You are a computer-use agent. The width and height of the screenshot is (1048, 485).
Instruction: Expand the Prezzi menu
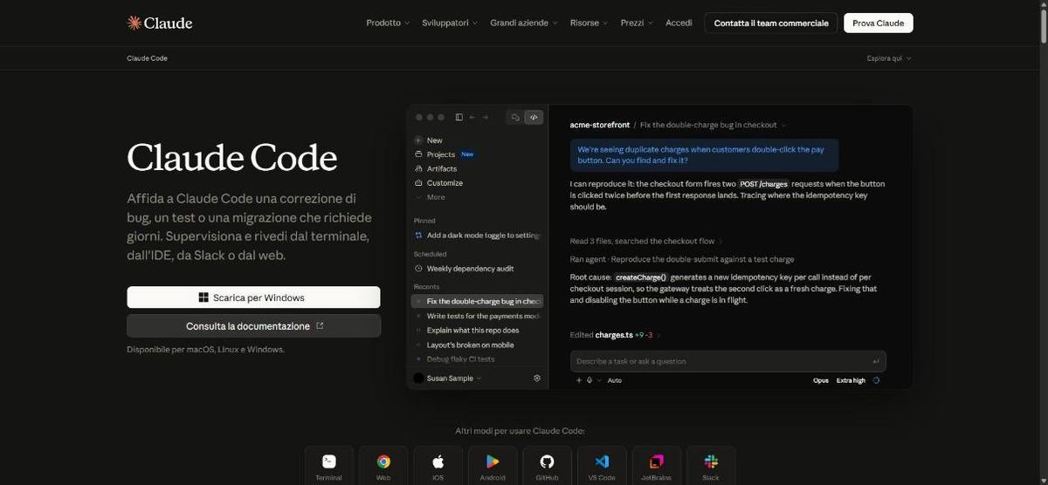[x=637, y=23]
